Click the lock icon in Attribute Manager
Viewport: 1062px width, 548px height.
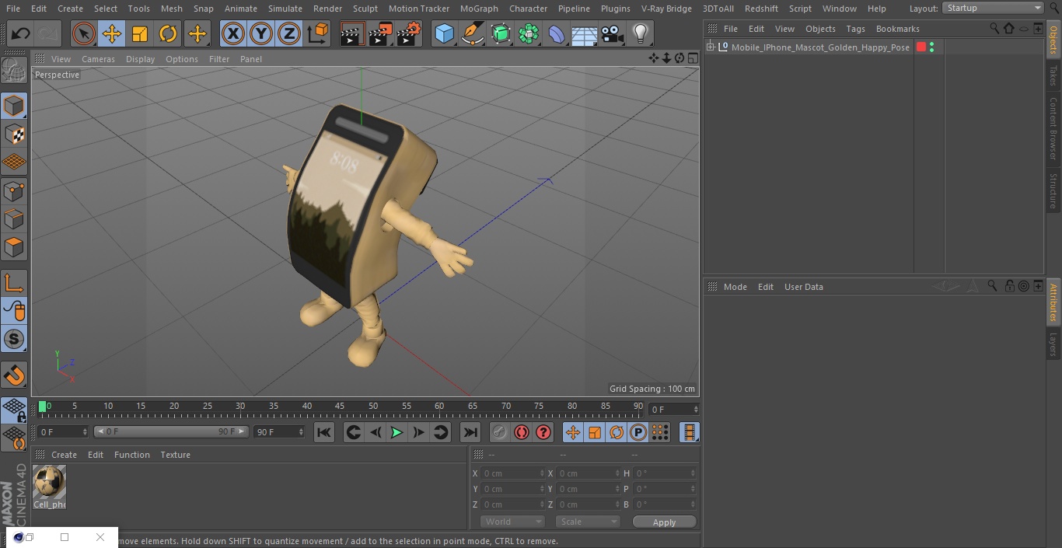click(x=1009, y=286)
